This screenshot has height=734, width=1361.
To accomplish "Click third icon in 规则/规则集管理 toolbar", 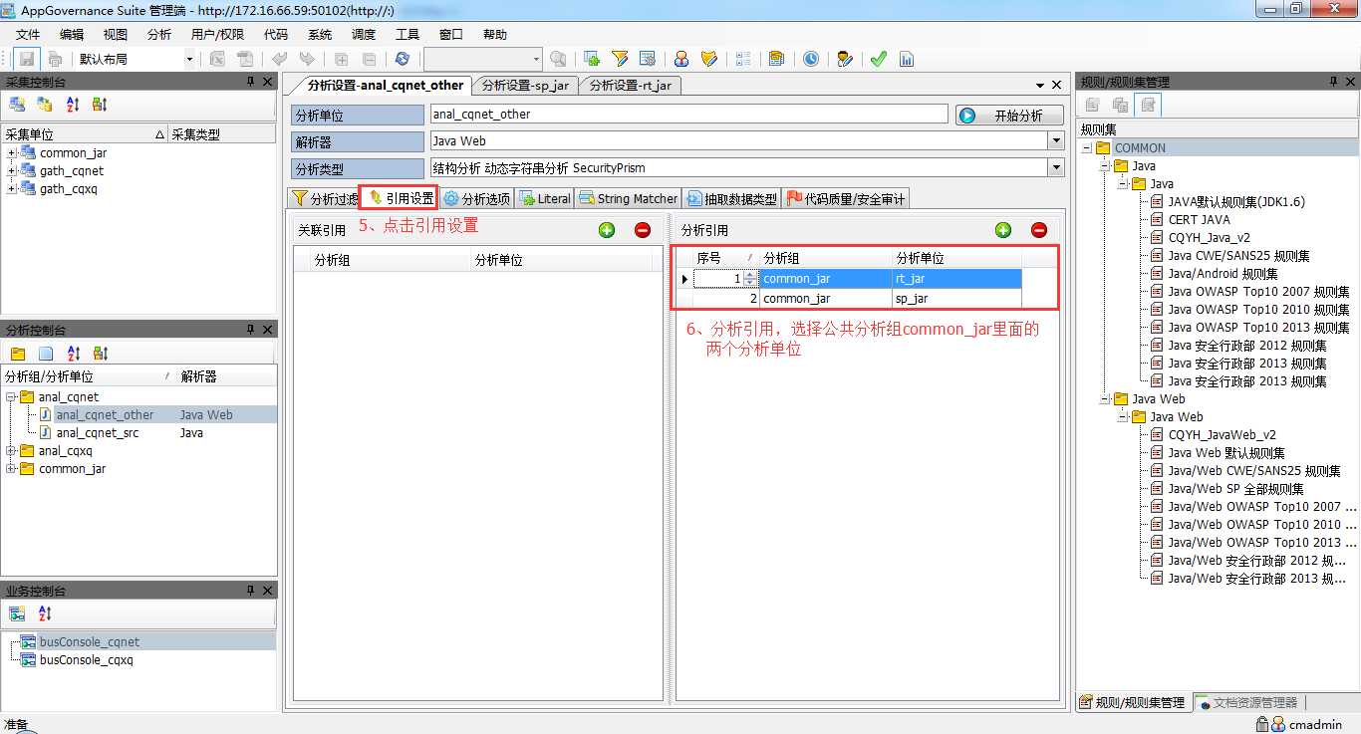I will coord(1149,105).
